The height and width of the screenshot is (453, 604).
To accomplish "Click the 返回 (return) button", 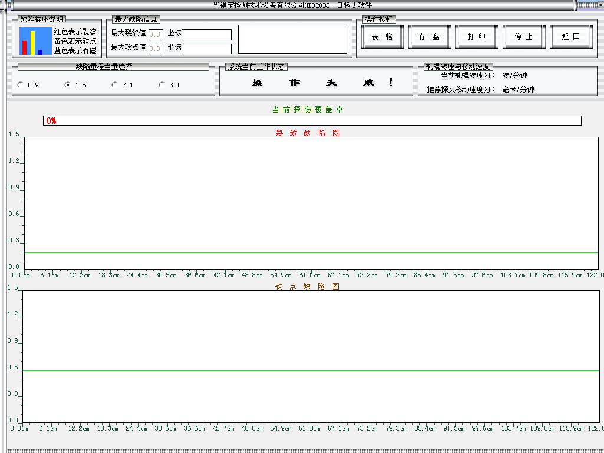I will coord(571,37).
